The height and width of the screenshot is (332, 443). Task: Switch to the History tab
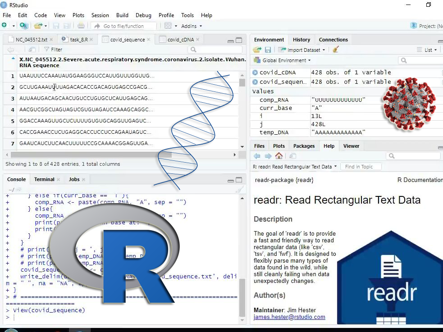[x=301, y=40]
